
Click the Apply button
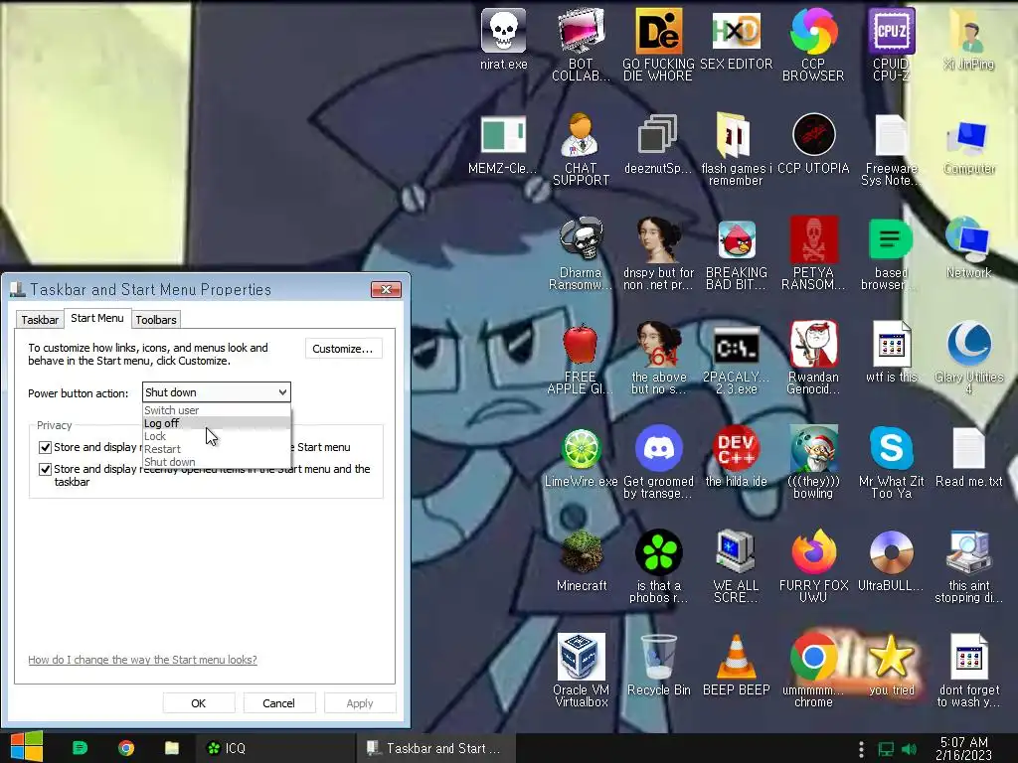click(x=360, y=703)
